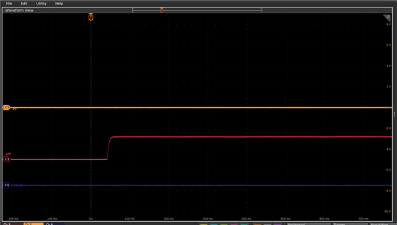Screen dimensions: 397x225
Task: Click the trigger indicator in the top overview bar
Action: tap(161, 10)
